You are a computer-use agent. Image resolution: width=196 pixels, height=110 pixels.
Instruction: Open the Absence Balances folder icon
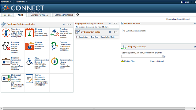[x=29, y=46]
